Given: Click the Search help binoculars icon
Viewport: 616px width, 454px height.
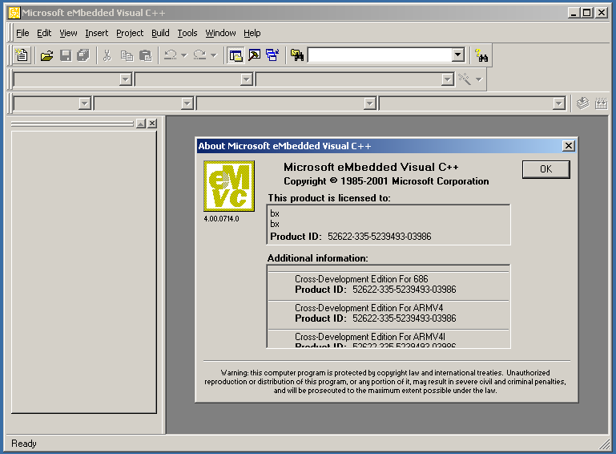Looking at the screenshot, I should pos(481,55).
